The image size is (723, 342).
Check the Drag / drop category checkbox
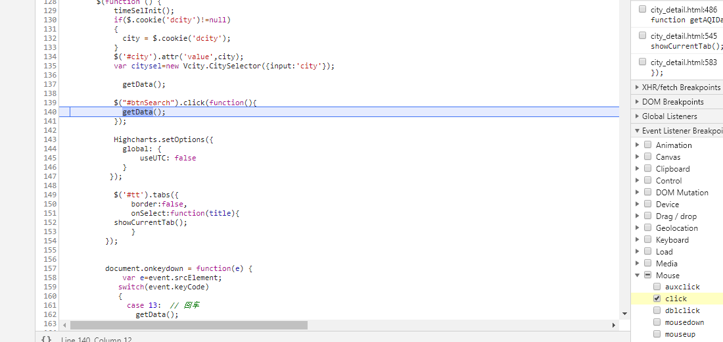647,216
